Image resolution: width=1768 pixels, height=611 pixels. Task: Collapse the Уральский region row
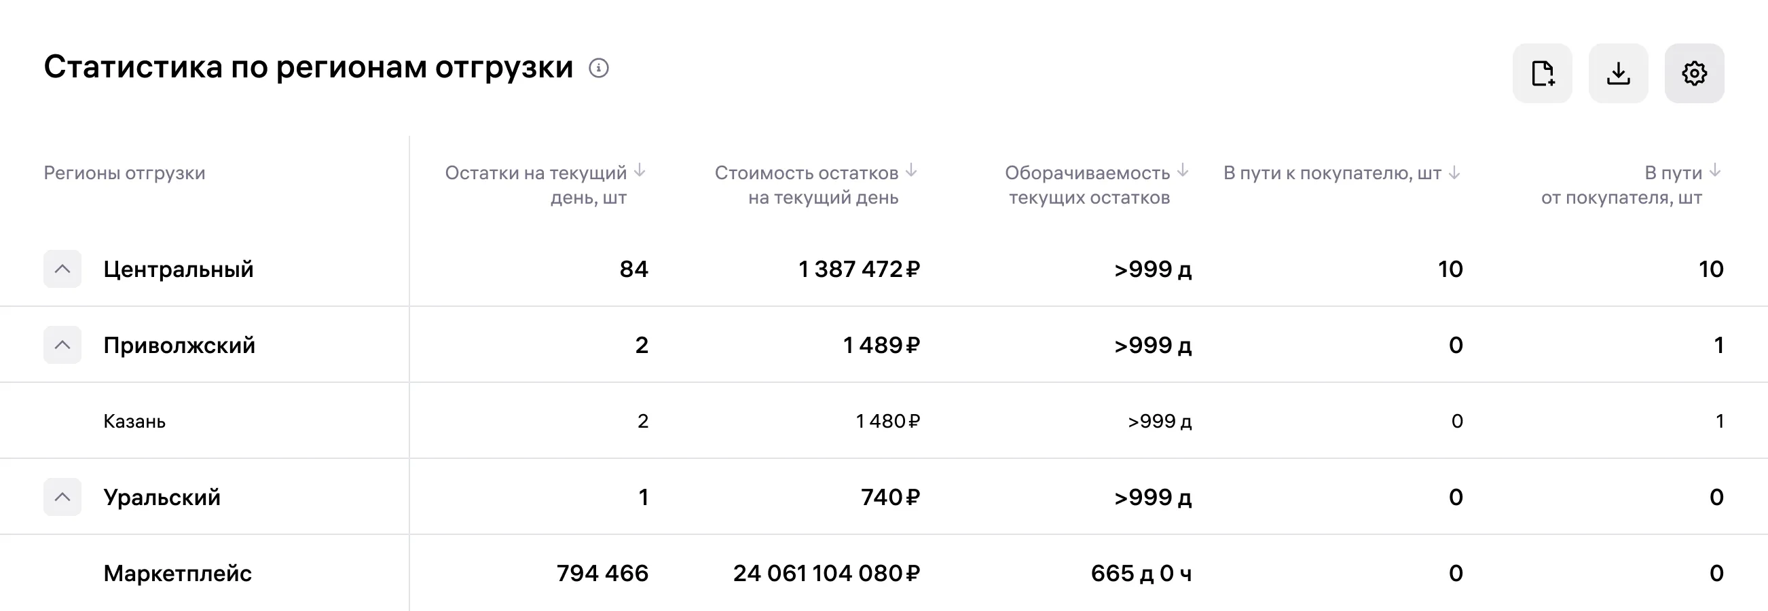click(62, 497)
